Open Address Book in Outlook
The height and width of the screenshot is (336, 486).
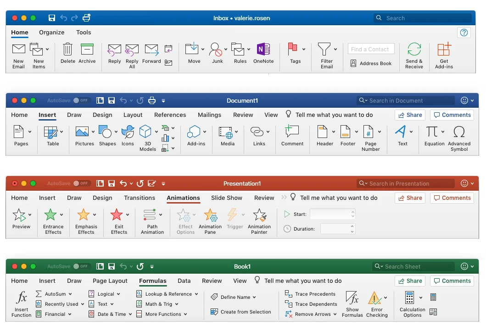point(371,63)
